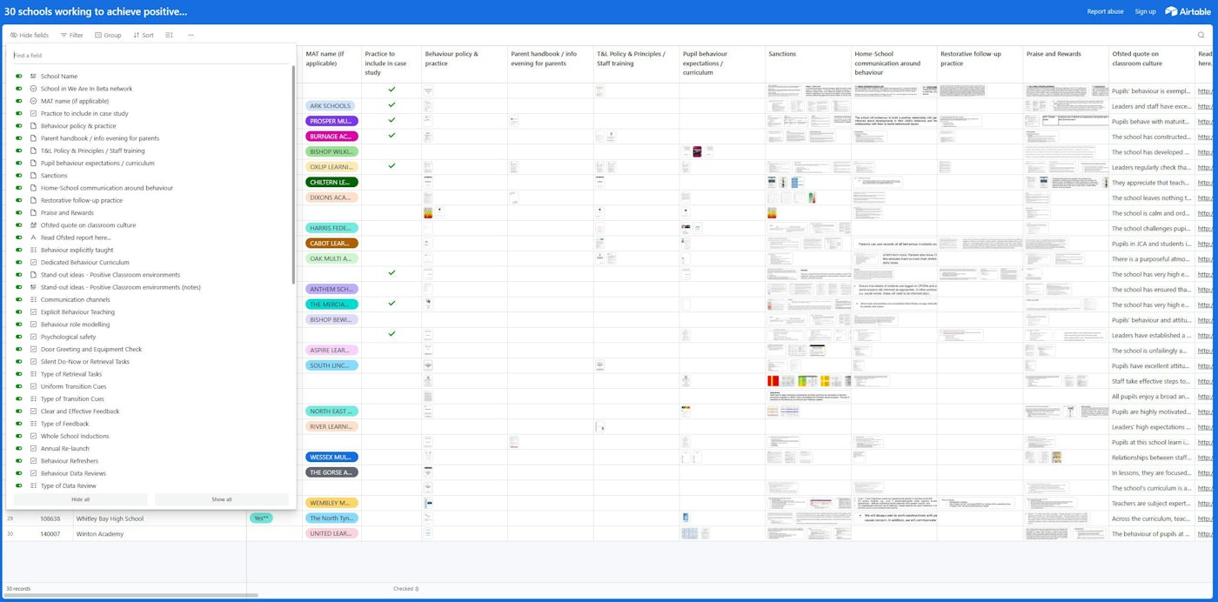Select 'Behaviour Data Reviews' field row

click(x=150, y=473)
